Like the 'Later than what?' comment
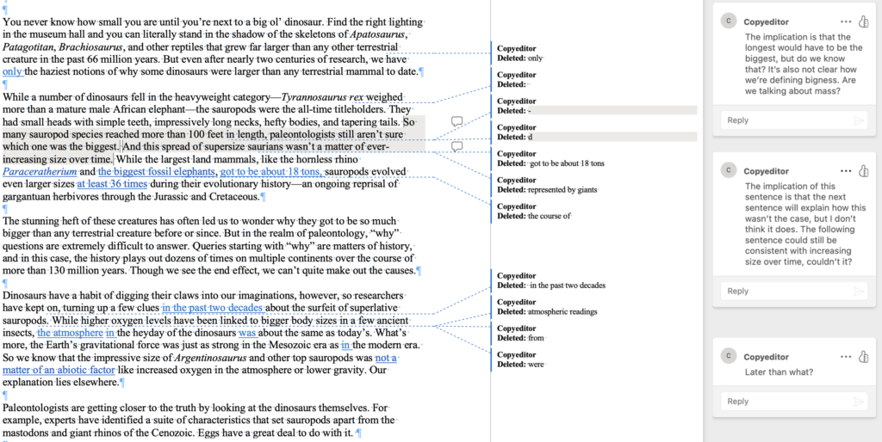This screenshot has width=882, height=442. pyautogui.click(x=863, y=357)
